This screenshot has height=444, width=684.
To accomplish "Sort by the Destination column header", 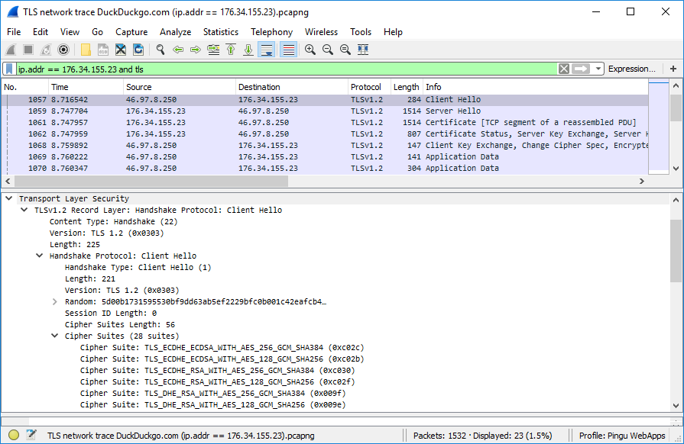I will click(291, 87).
